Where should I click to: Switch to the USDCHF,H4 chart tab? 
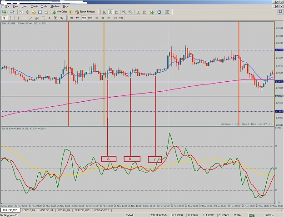29,210
